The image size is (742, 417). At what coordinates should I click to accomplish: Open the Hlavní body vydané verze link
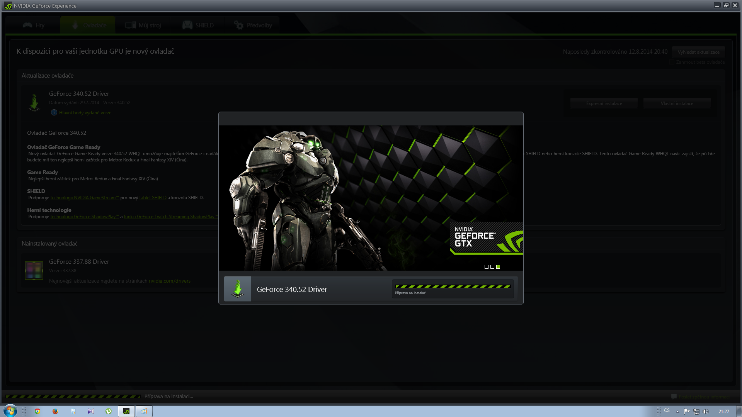click(x=85, y=113)
